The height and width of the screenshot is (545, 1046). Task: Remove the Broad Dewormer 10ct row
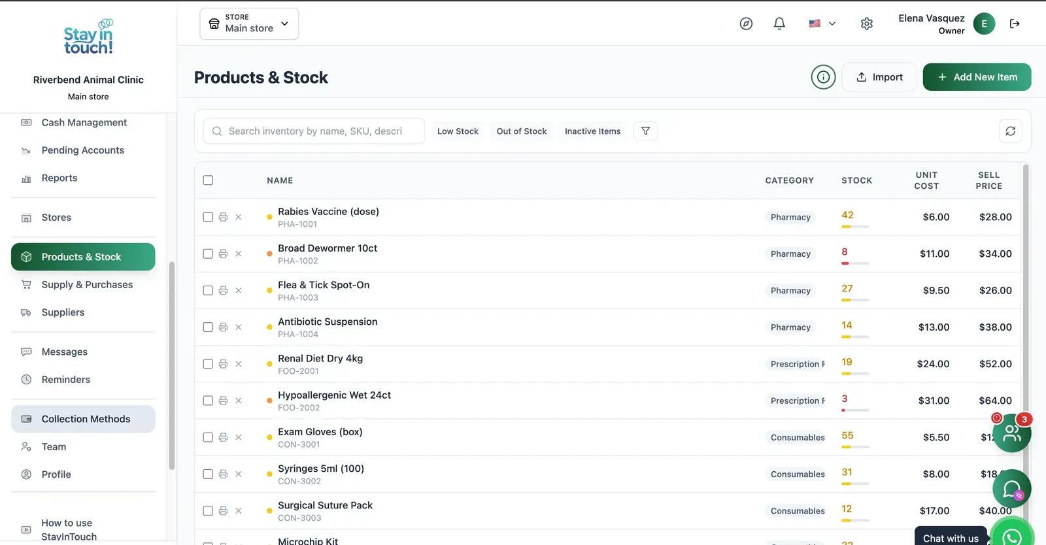coord(239,254)
